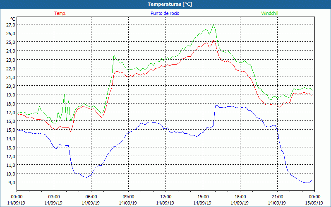Click the 9,0 y-axis value
Screen dimensions: 331x207
coord(12,183)
